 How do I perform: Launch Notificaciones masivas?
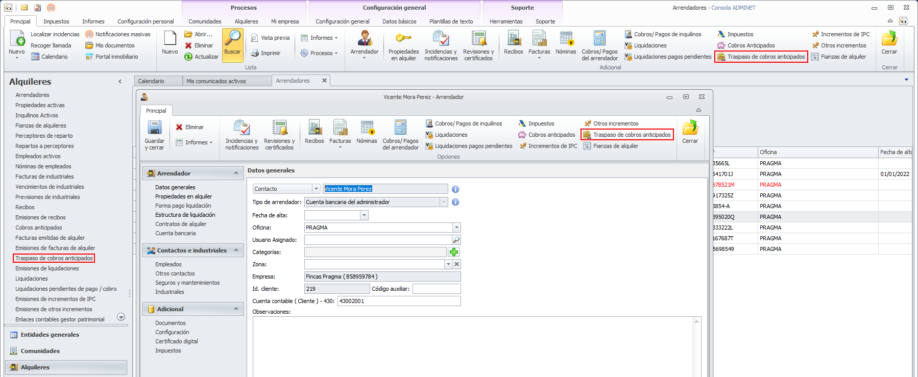tap(118, 34)
